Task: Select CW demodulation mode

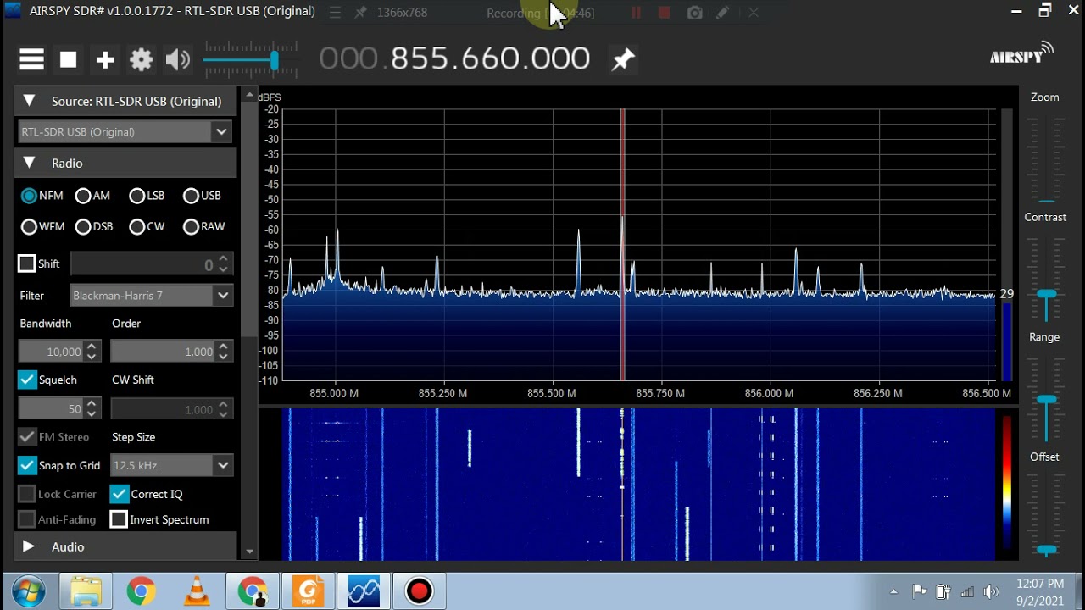Action: pyautogui.click(x=137, y=227)
